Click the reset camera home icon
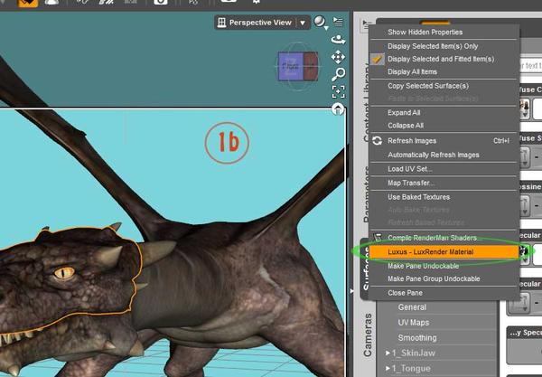Image resolution: width=542 pixels, height=377 pixels. 338,108
